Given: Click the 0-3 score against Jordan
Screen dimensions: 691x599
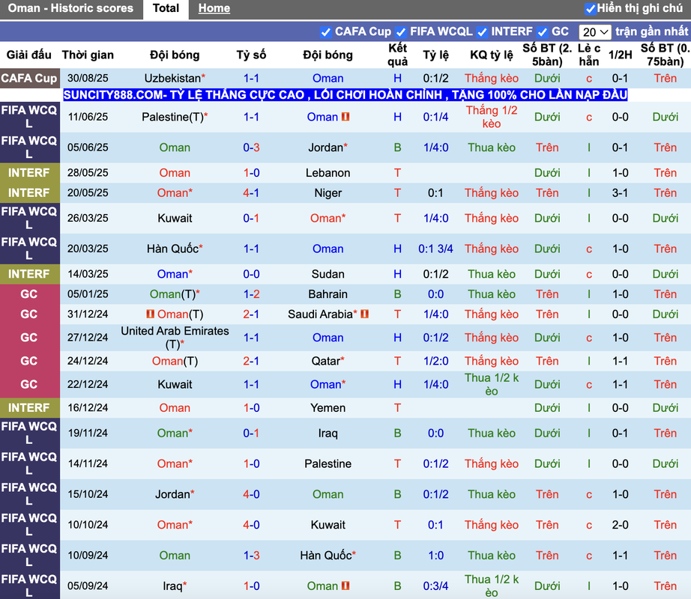Looking at the screenshot, I should click(x=251, y=148).
